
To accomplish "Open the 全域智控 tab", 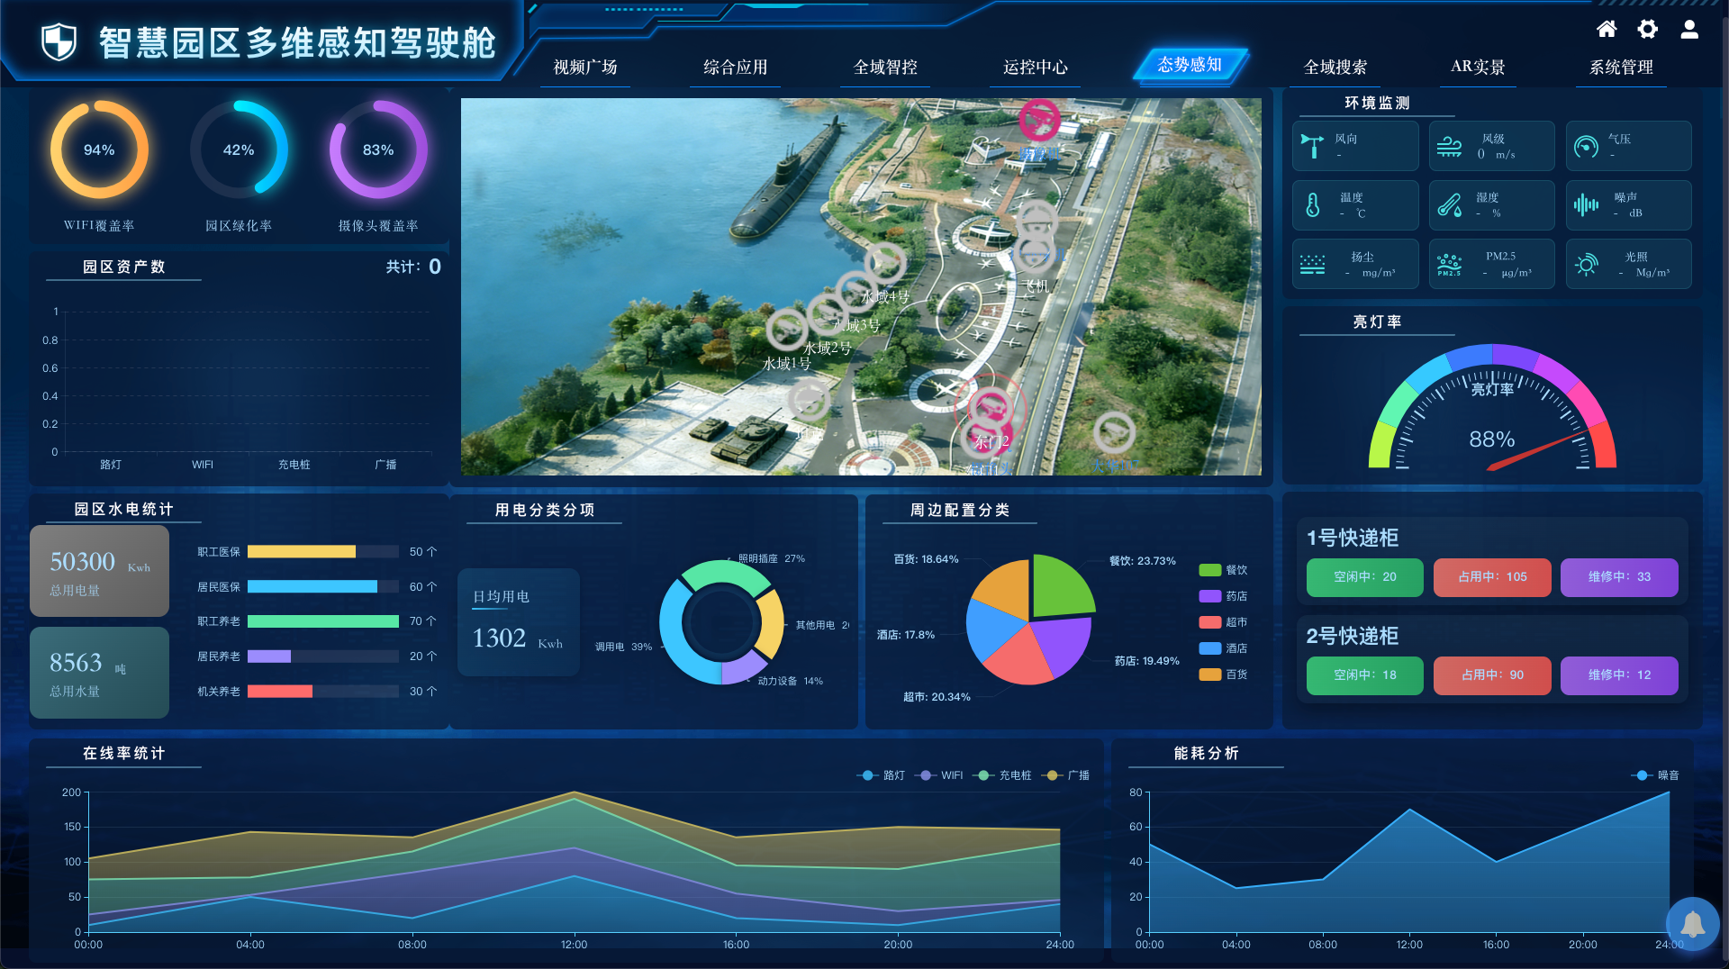I will click(885, 68).
